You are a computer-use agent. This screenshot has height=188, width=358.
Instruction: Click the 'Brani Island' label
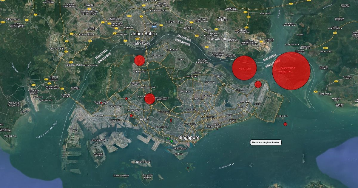coord(181,148)
